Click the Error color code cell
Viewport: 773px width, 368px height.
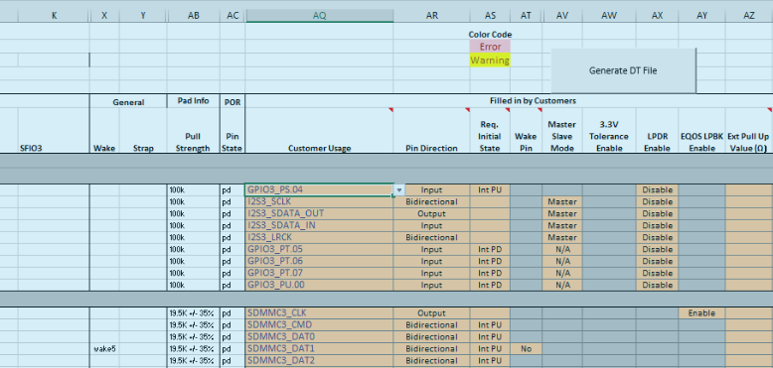coord(490,47)
